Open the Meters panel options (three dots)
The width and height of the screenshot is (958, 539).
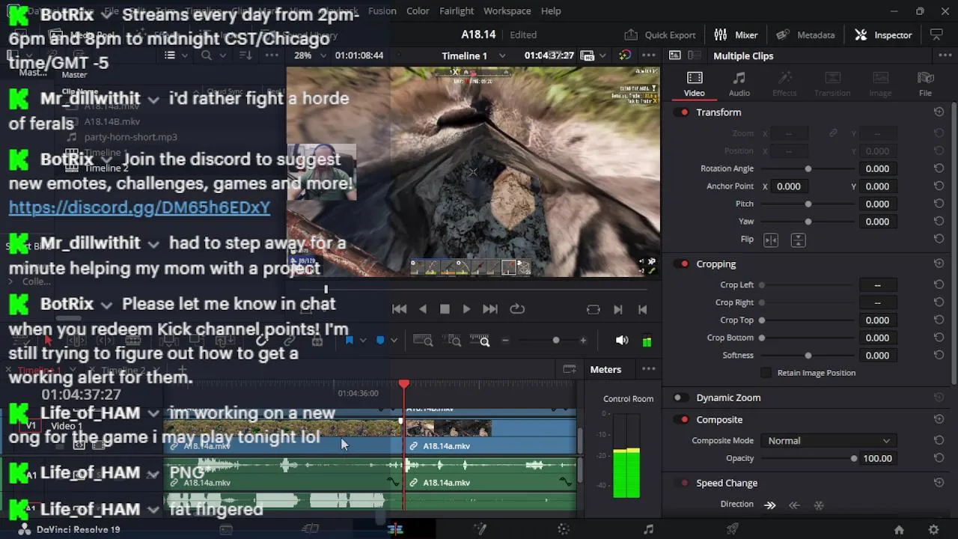click(648, 369)
